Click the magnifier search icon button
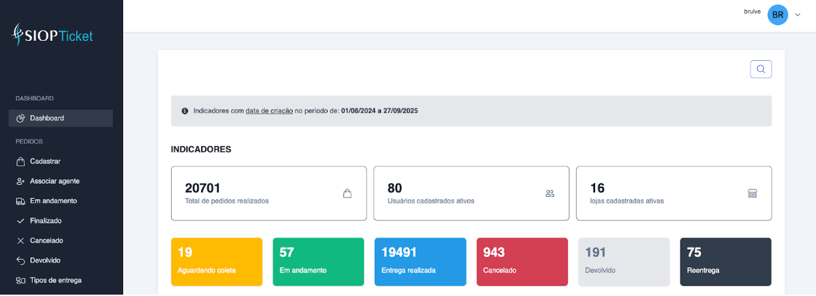 pos(761,69)
